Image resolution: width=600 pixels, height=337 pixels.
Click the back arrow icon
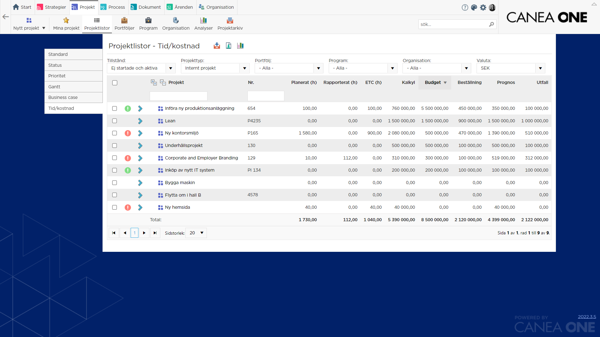[6, 17]
